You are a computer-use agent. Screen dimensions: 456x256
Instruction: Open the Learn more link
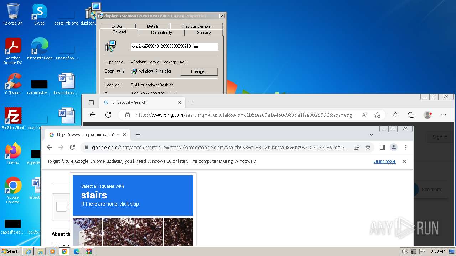point(384,161)
